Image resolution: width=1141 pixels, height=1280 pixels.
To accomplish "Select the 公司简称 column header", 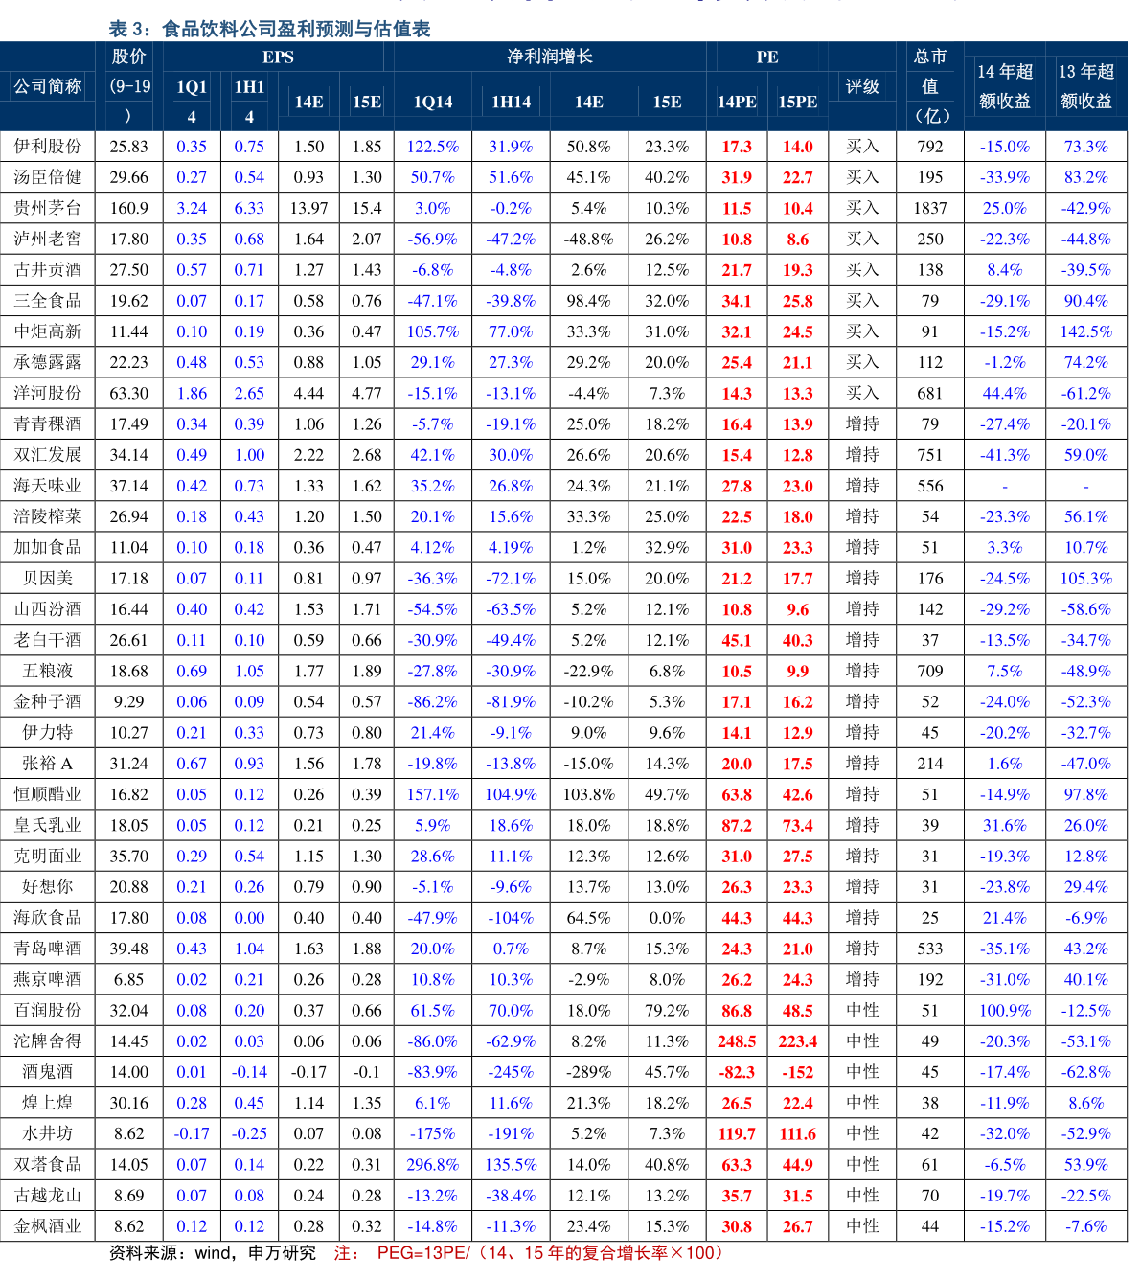I will [x=48, y=86].
